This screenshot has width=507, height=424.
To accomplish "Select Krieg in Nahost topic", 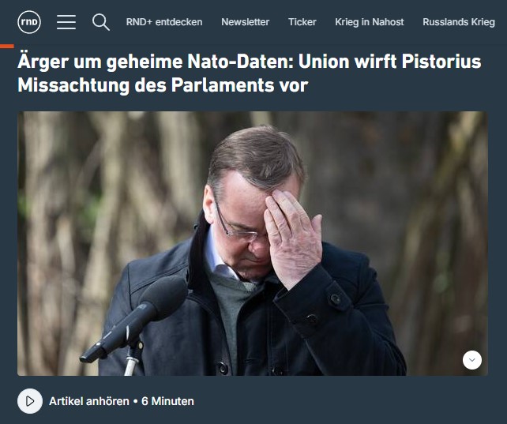I will point(370,22).
